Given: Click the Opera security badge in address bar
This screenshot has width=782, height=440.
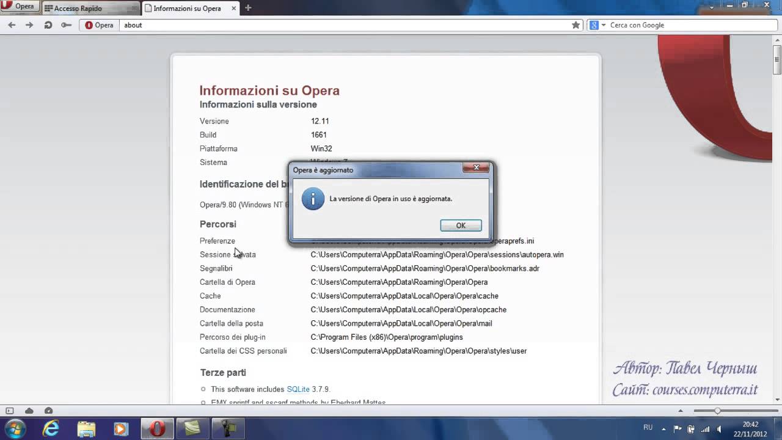Looking at the screenshot, I should (100, 25).
